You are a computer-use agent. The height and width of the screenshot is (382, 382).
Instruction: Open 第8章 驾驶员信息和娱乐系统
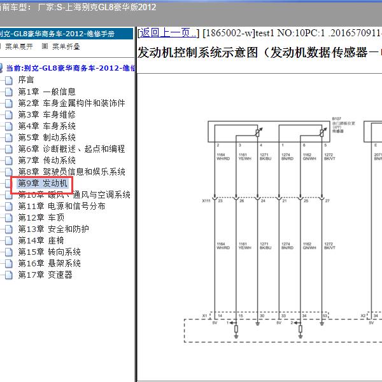(71, 172)
